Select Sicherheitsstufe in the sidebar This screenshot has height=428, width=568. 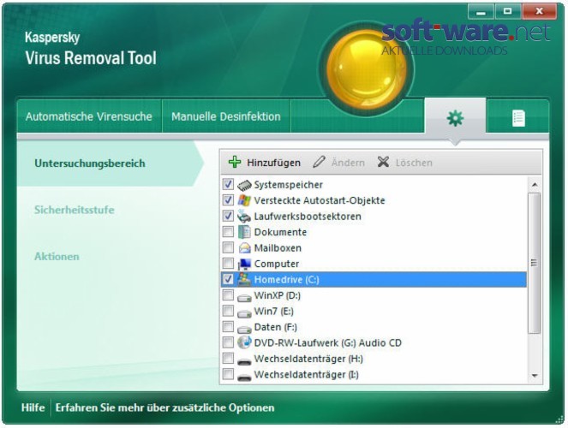75,210
